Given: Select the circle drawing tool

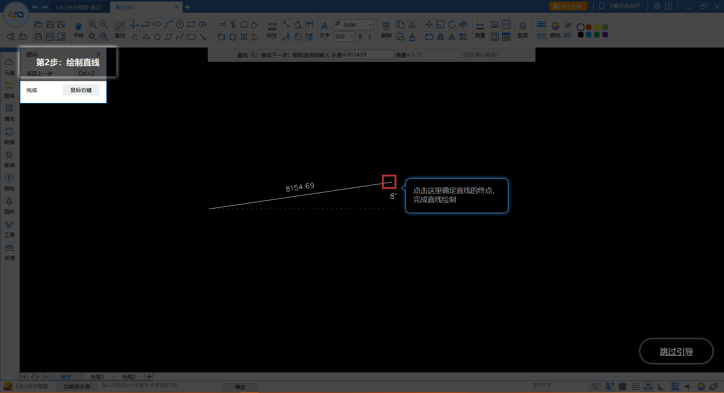Looking at the screenshot, I should [x=180, y=25].
